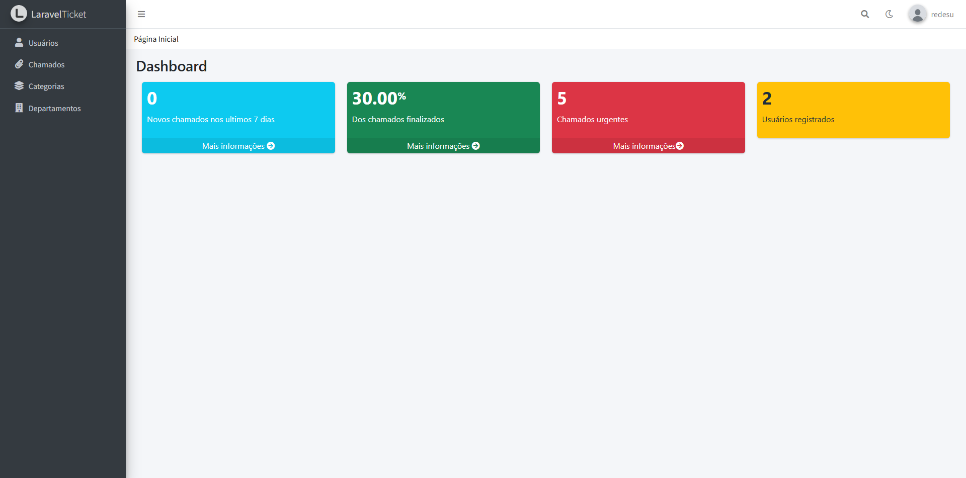Click the arrow icon on blue card footer
This screenshot has width=966, height=478.
click(x=271, y=146)
